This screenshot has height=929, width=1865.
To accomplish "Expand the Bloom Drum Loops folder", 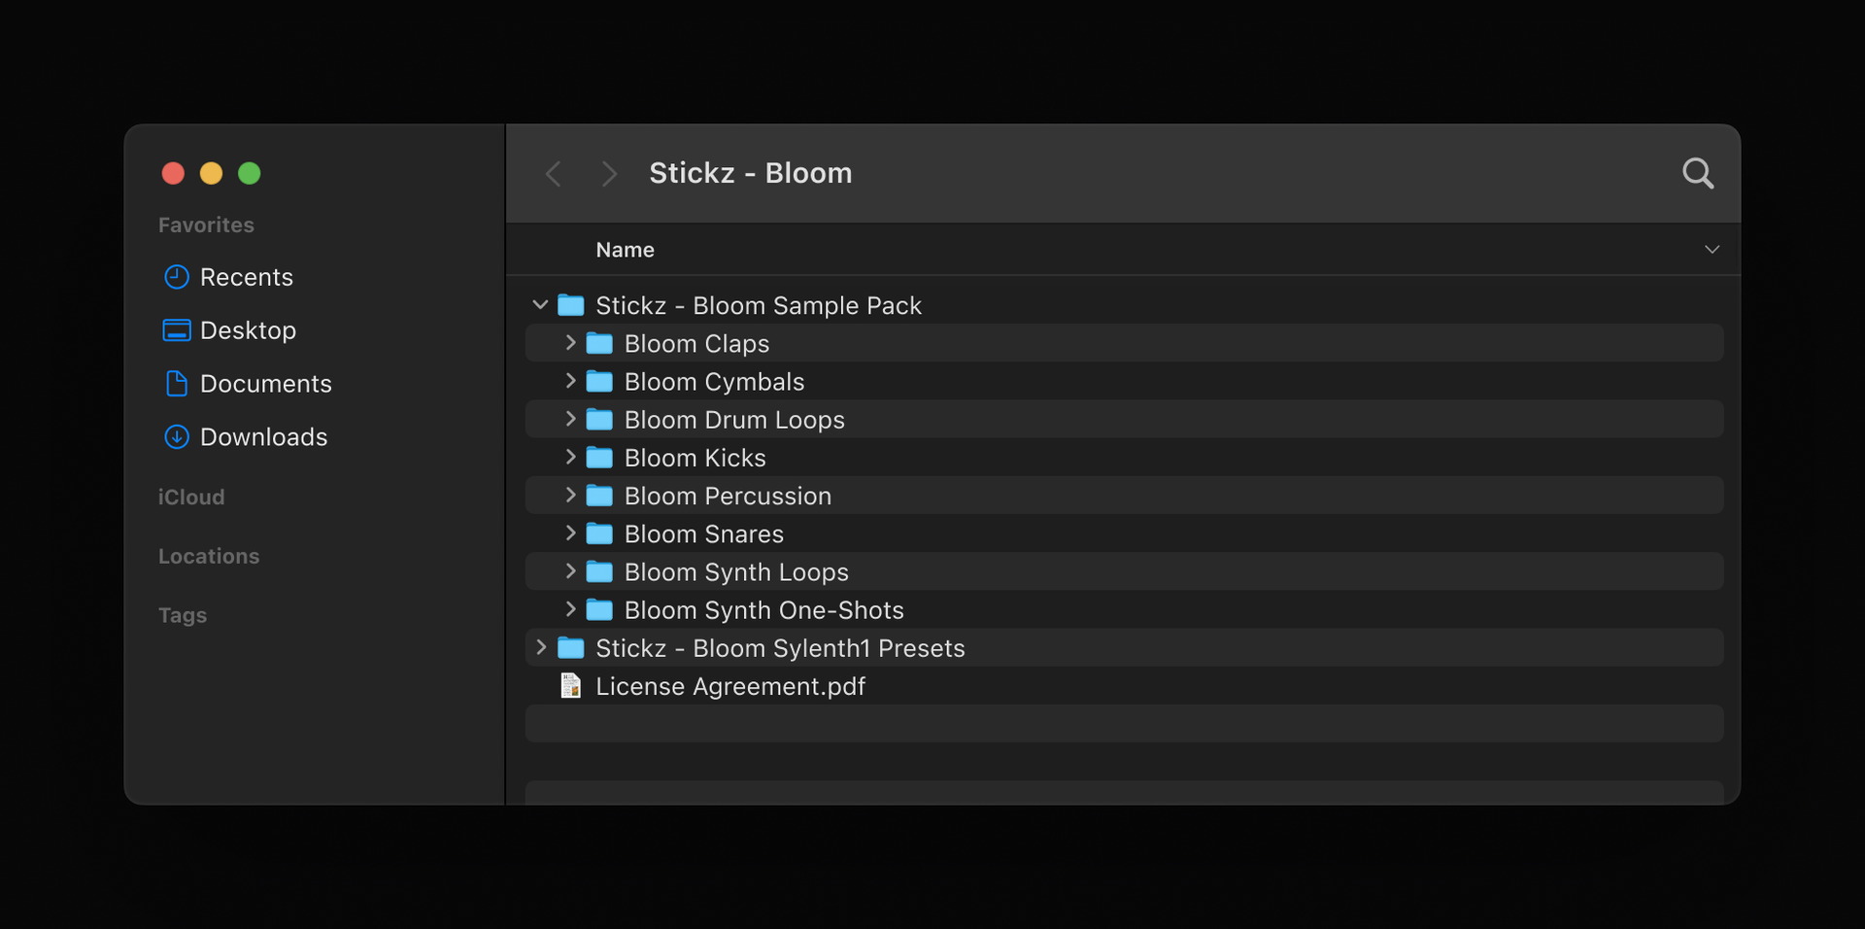I will (570, 419).
